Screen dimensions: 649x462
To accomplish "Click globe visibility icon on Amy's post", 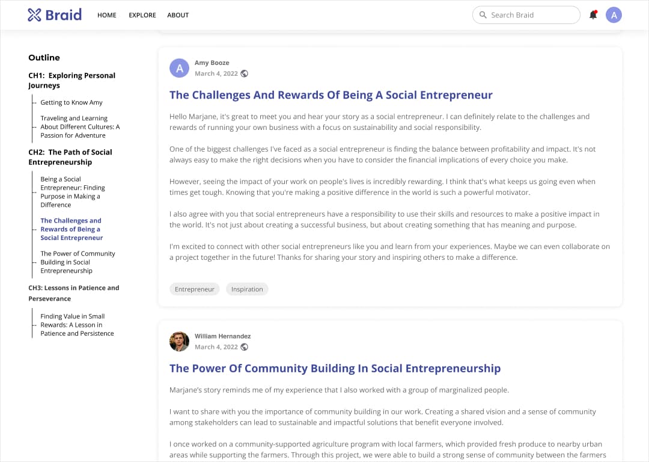I will click(245, 73).
